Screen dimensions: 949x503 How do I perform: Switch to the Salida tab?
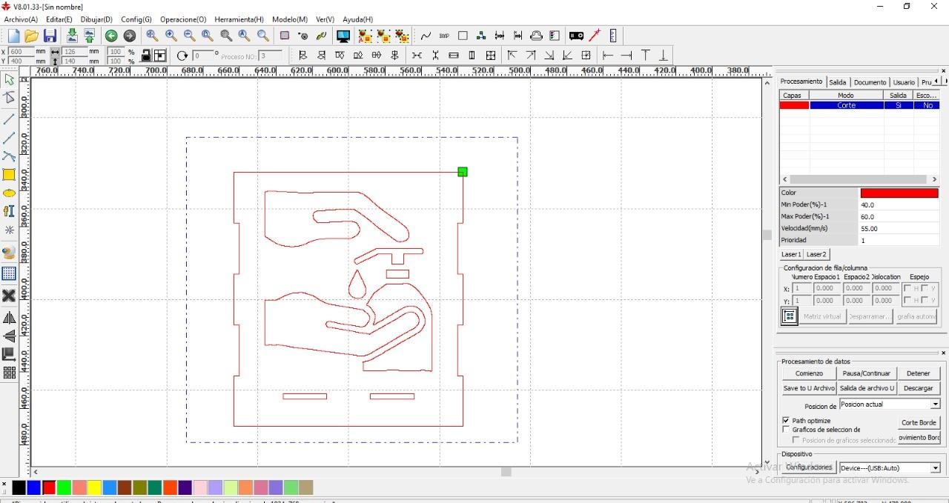(838, 82)
